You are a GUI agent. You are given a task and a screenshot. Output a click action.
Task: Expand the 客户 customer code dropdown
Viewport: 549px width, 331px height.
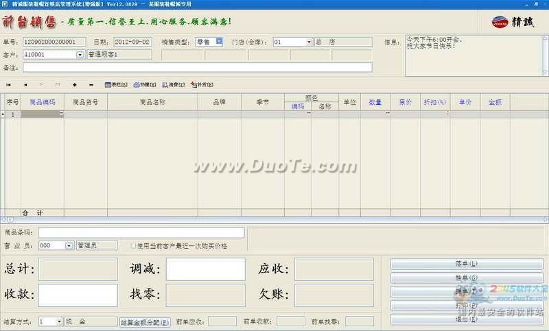click(80, 55)
